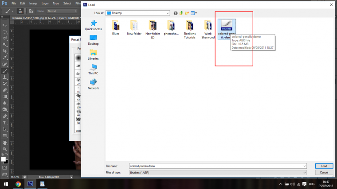337x189 pixels.
Task: Select the Blues folder
Action: tap(116, 28)
